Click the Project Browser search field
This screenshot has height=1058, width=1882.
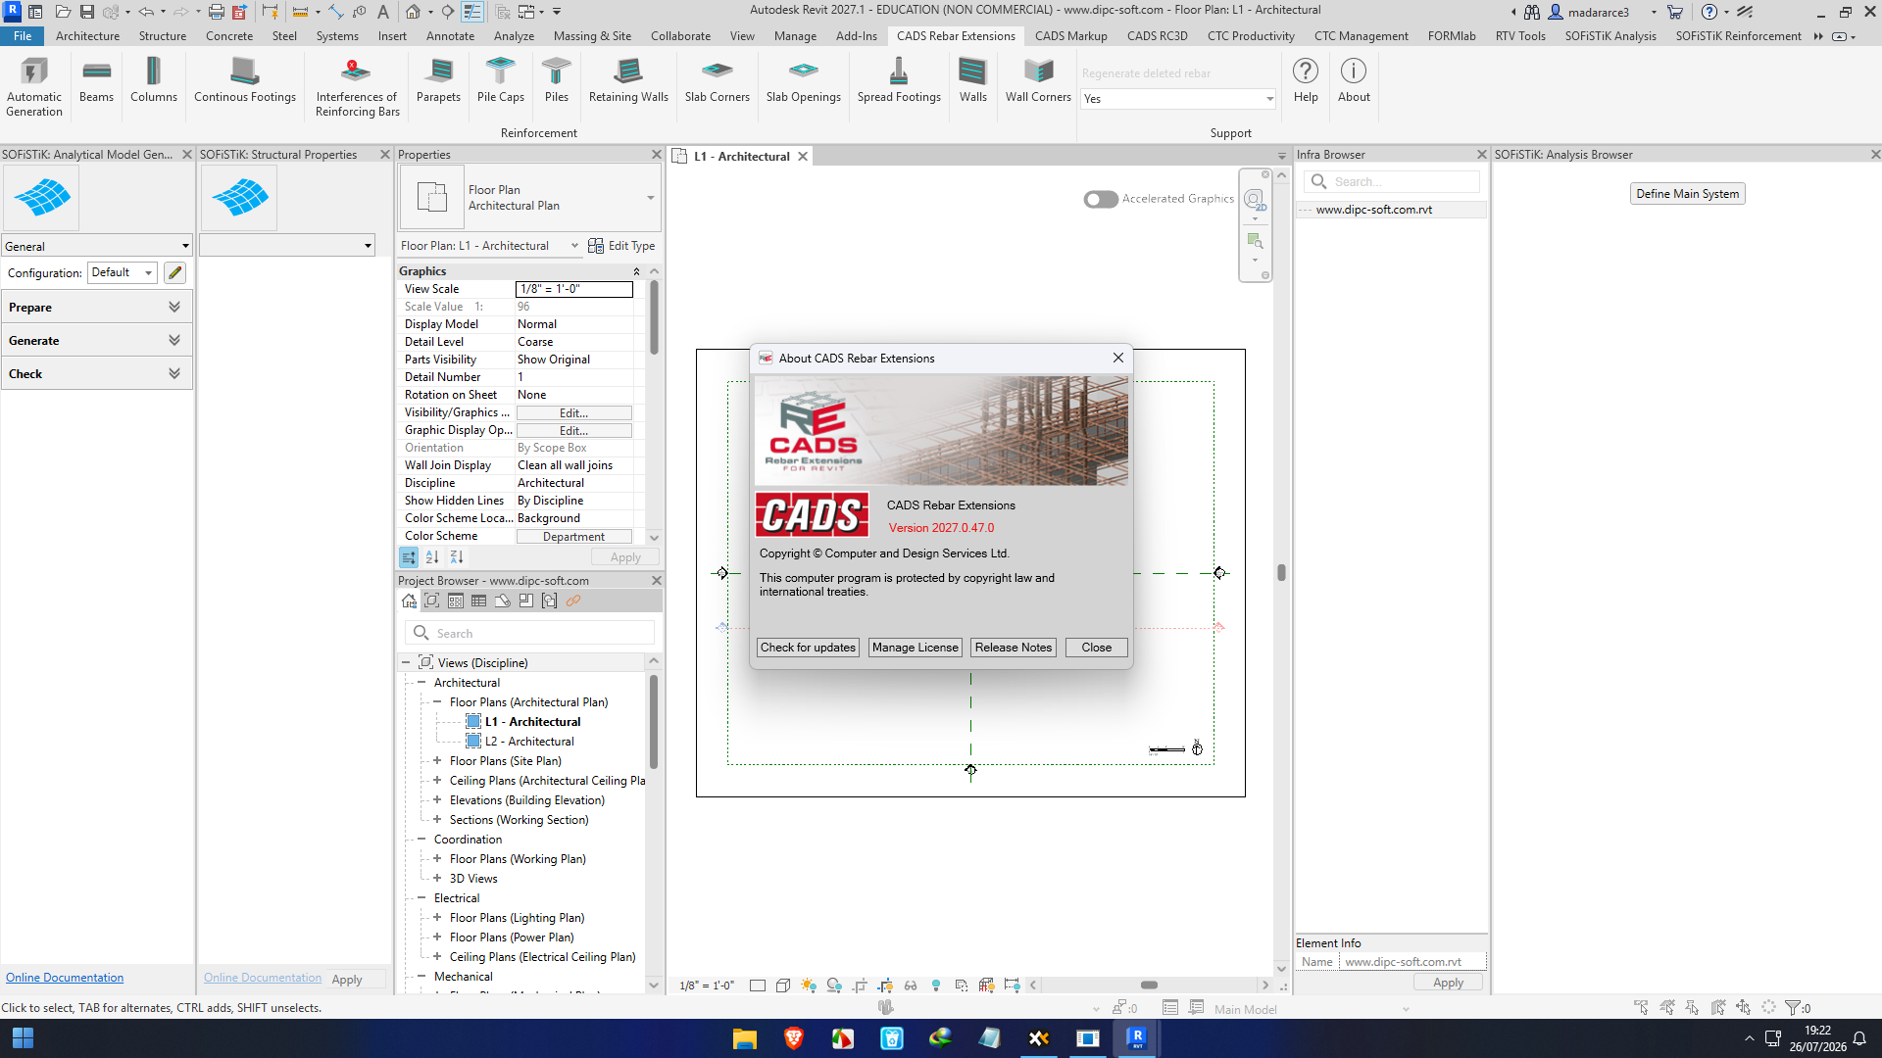530,633
